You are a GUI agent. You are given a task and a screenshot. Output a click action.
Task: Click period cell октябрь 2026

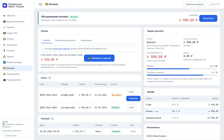tap(67, 95)
